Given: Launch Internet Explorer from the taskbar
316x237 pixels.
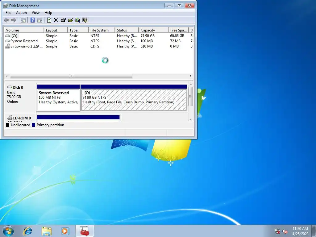Looking at the screenshot, I should coord(27,231).
